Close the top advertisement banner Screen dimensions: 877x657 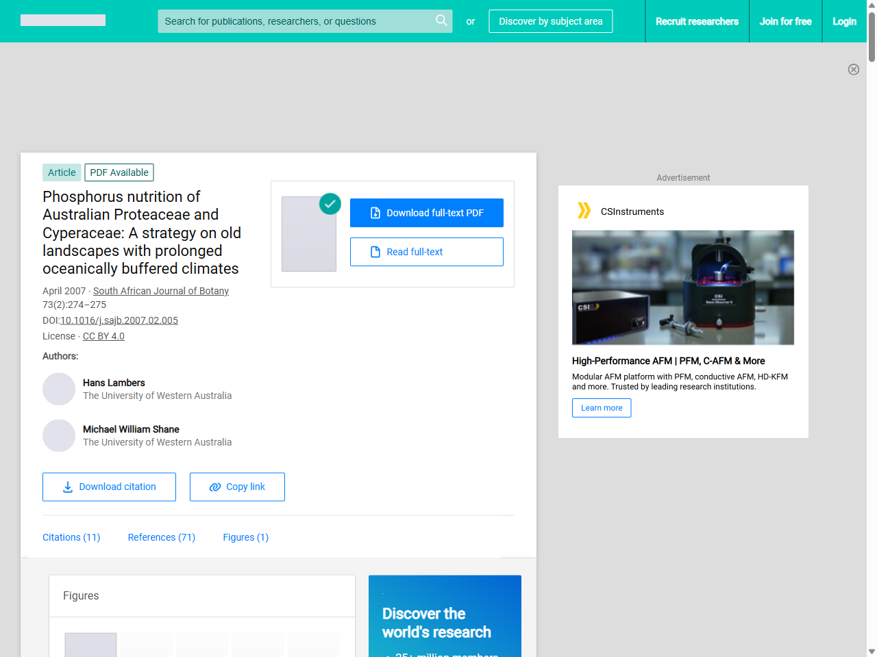coord(853,69)
